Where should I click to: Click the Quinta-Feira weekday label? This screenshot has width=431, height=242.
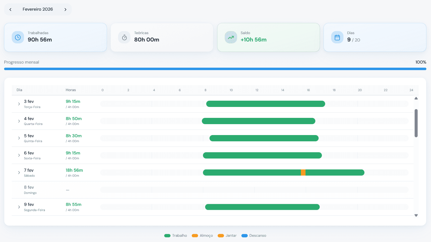(33, 141)
